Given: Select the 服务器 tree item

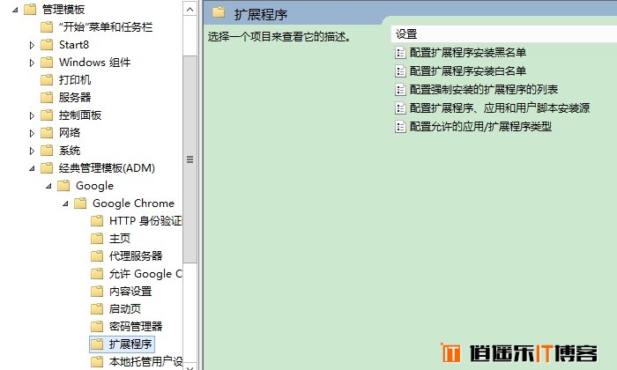Looking at the screenshot, I should pyautogui.click(x=75, y=98).
